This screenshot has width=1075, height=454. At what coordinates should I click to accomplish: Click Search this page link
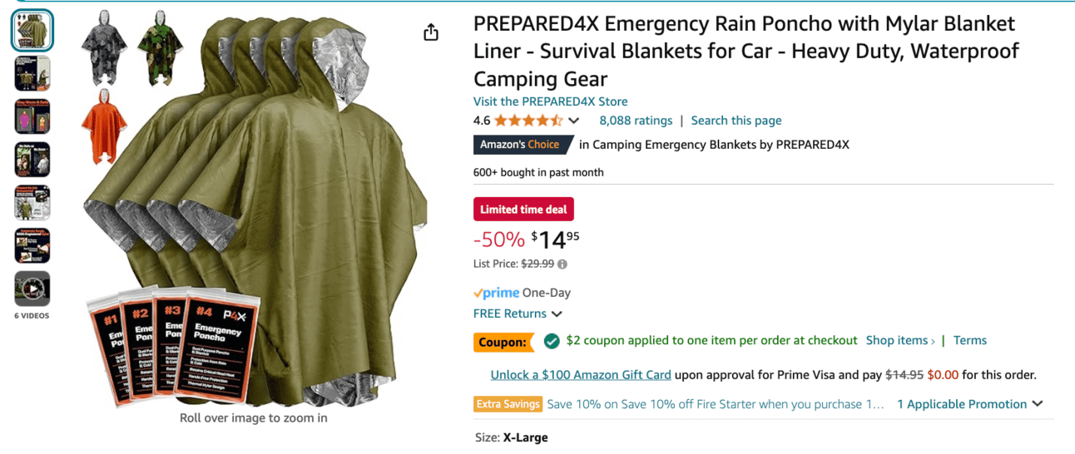(x=736, y=121)
